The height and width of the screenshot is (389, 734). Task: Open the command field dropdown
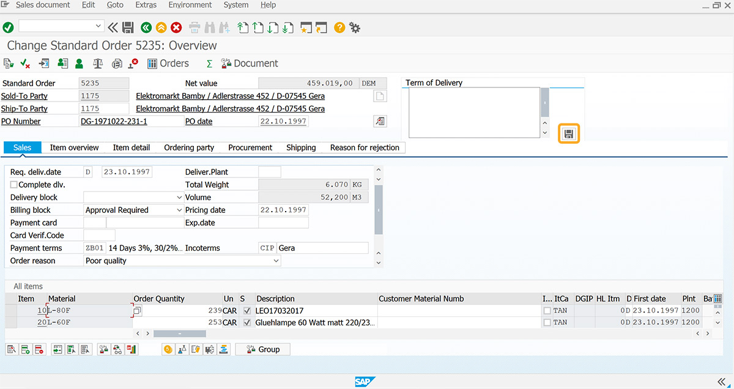98,26
